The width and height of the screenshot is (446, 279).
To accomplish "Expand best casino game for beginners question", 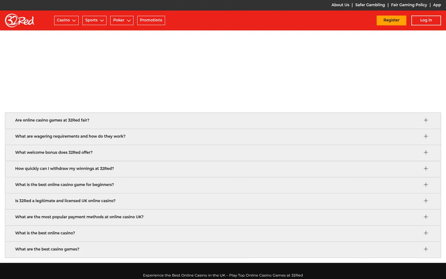I will click(223, 185).
